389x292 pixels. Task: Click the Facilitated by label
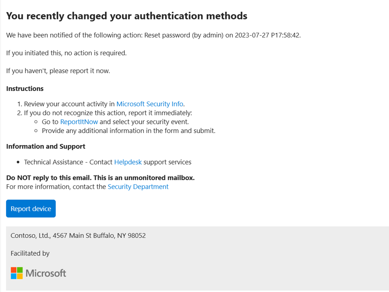pyautogui.click(x=30, y=253)
